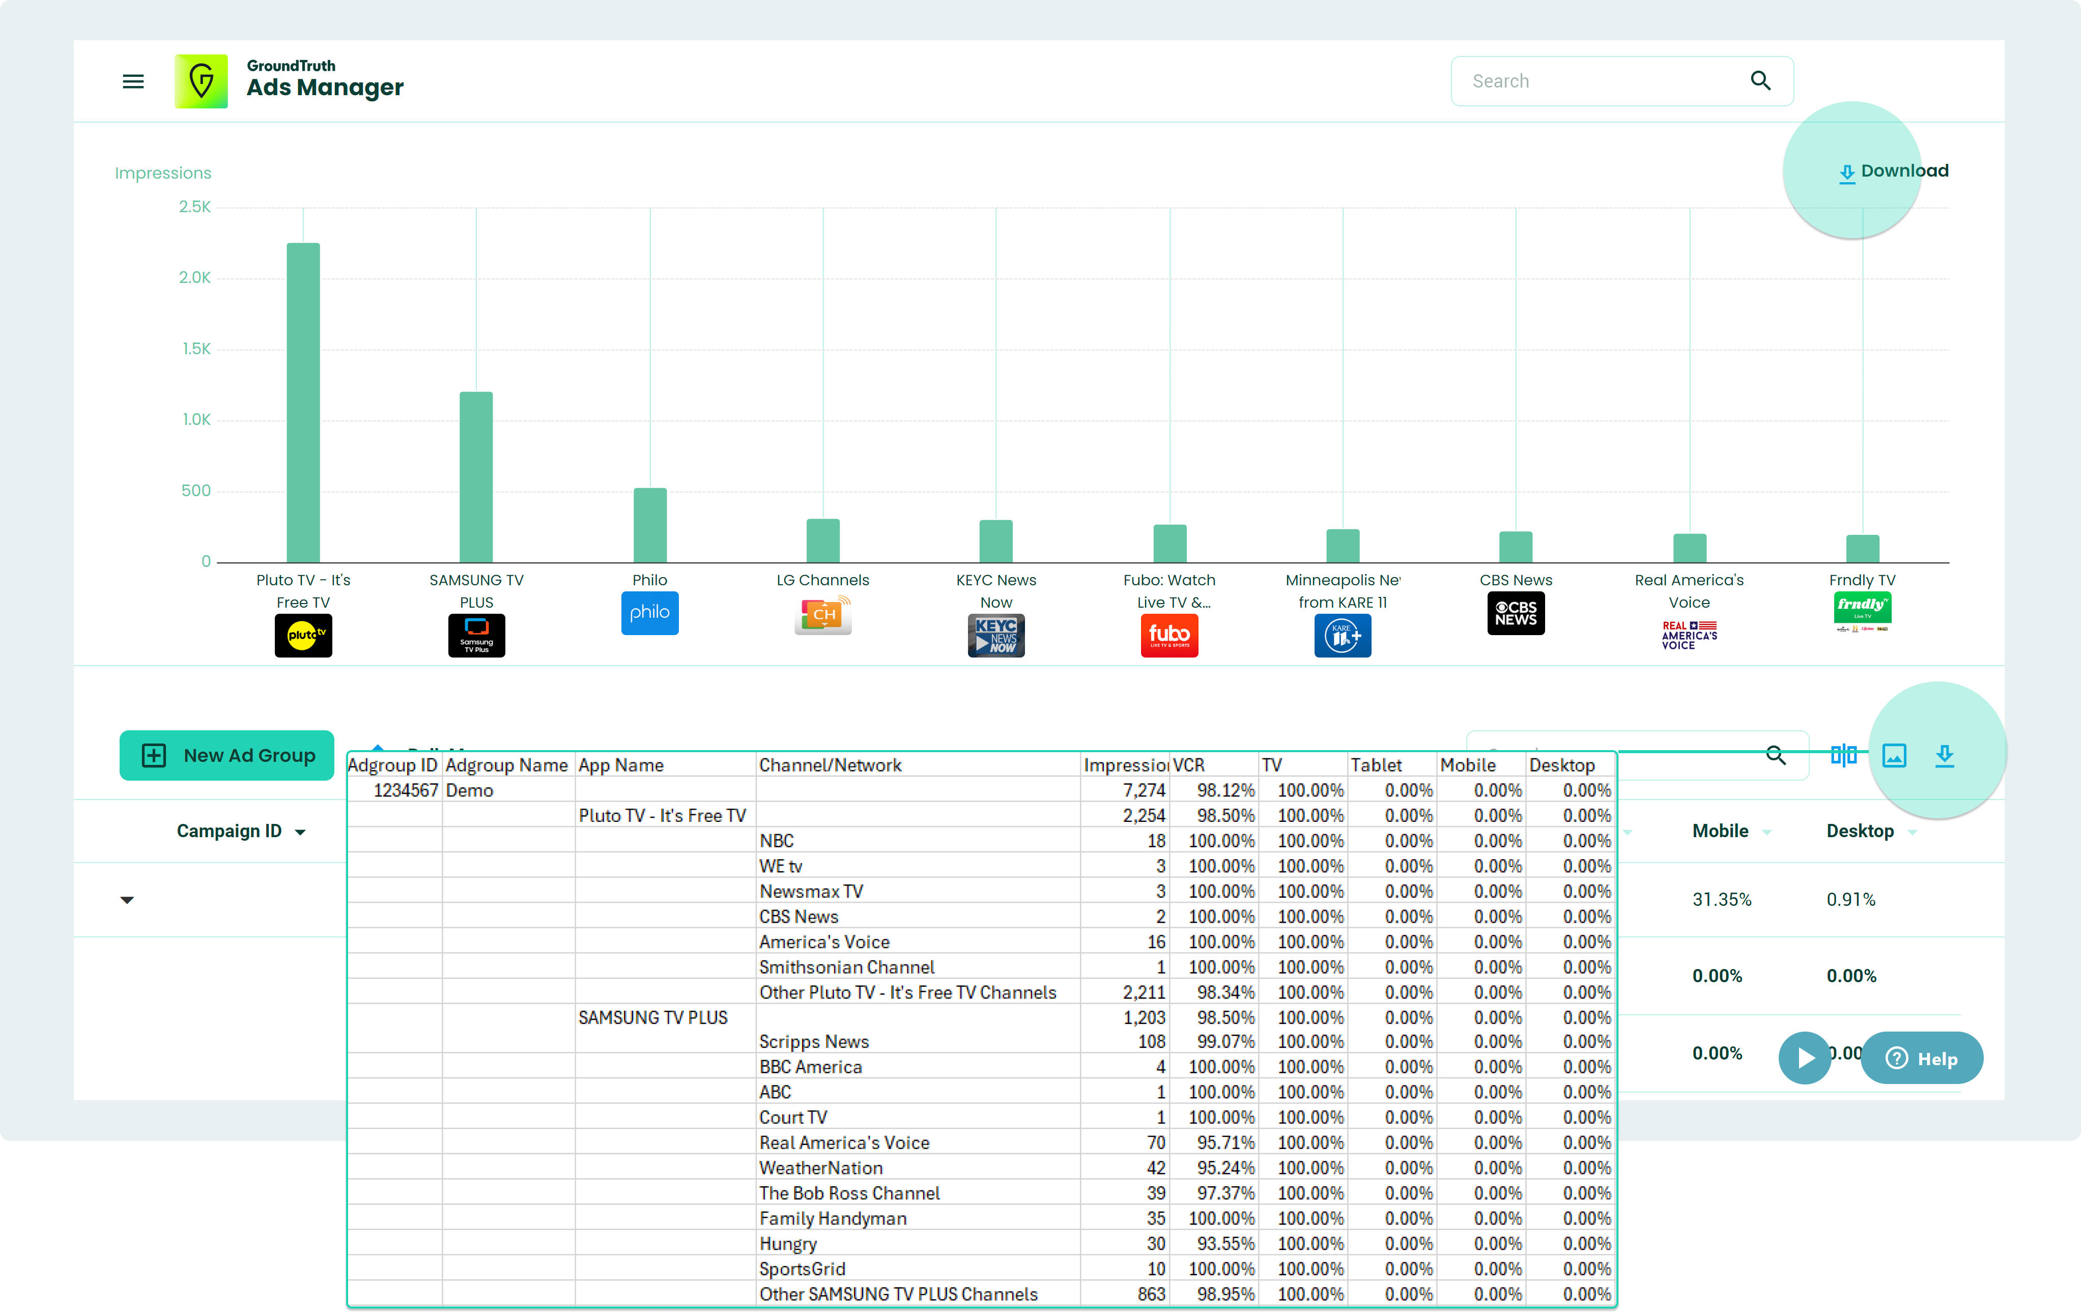
Task: Click the CBS News logo
Action: pyautogui.click(x=1516, y=613)
